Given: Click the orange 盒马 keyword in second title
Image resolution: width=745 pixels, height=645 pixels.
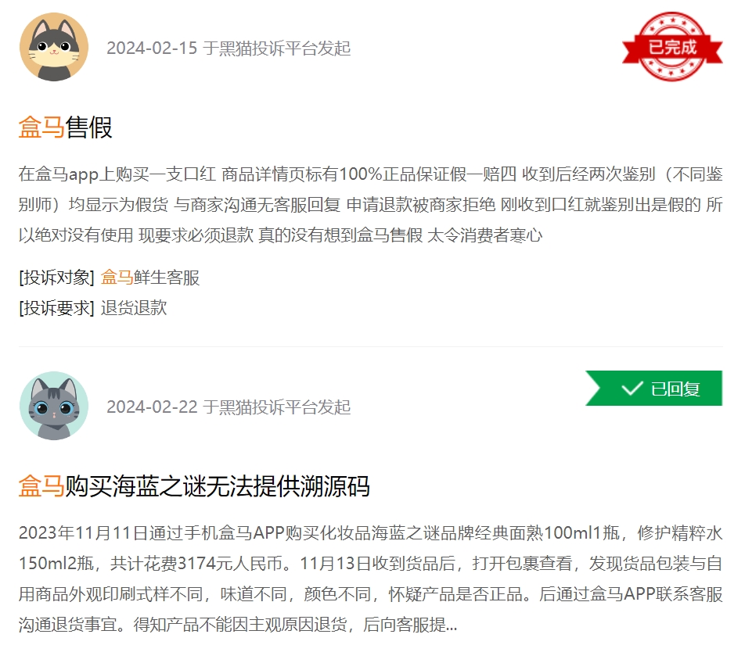Looking at the screenshot, I should point(41,486).
